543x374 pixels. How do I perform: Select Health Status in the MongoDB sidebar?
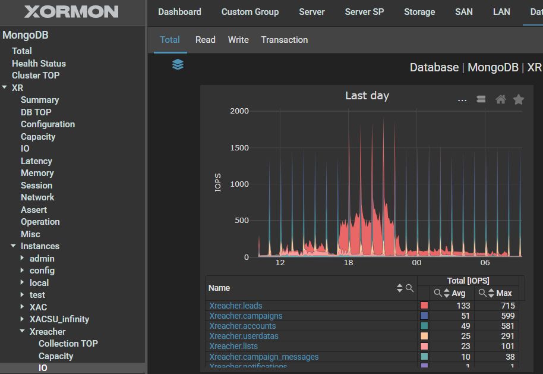pyautogui.click(x=39, y=63)
